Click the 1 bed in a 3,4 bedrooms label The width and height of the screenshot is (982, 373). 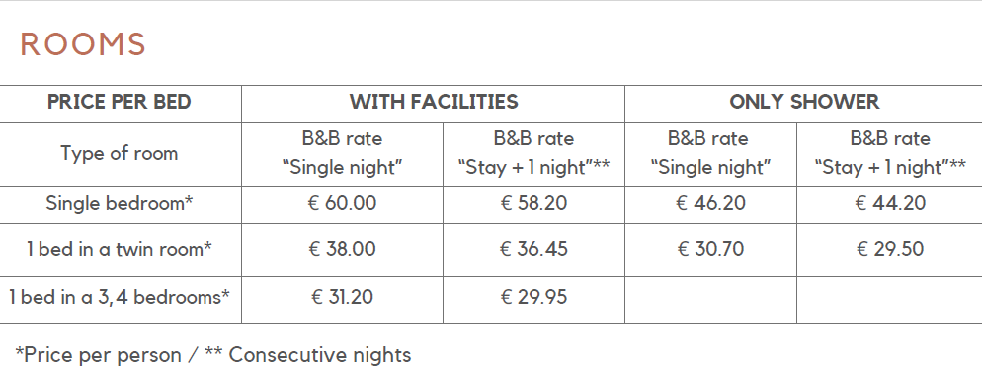click(119, 297)
